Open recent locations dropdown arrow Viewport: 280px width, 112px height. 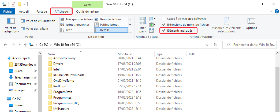[x=20, y=45]
